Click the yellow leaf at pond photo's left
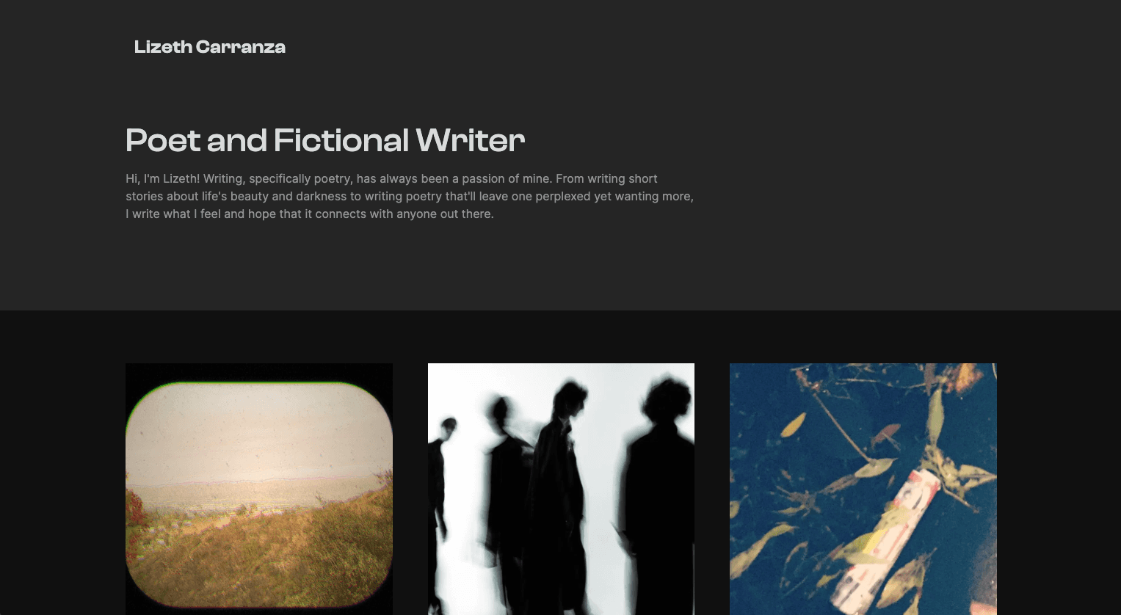The width and height of the screenshot is (1121, 615). click(792, 425)
